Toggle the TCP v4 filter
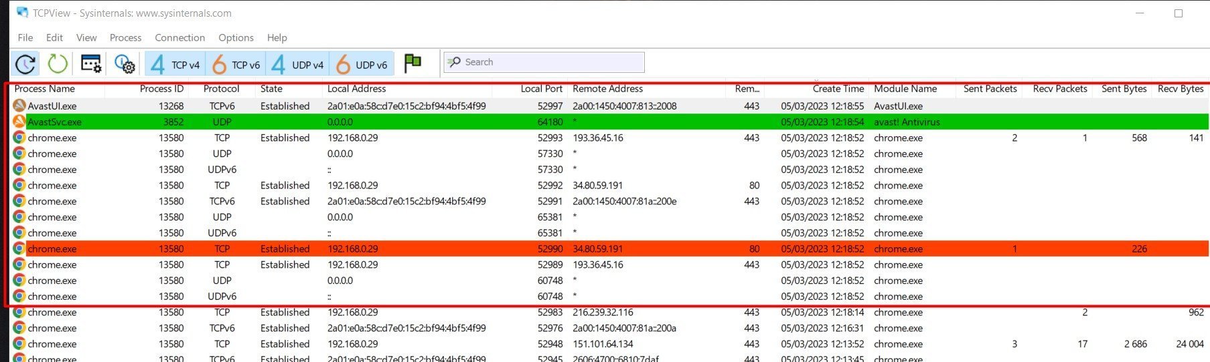This screenshot has height=362, width=1210. coord(175,64)
